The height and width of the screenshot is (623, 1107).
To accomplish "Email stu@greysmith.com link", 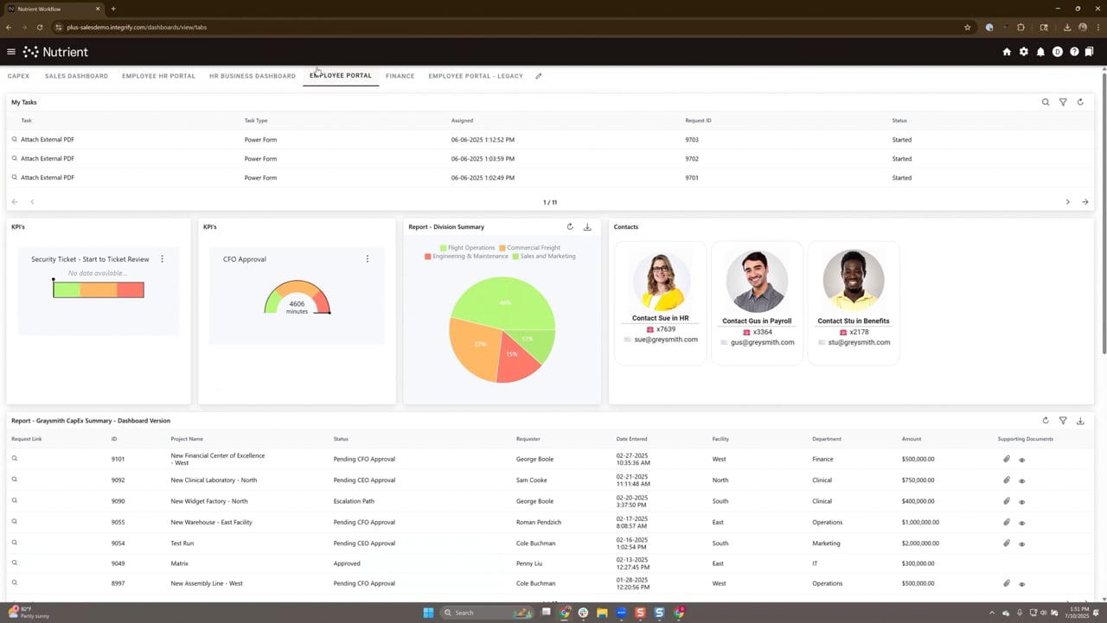I will point(859,342).
